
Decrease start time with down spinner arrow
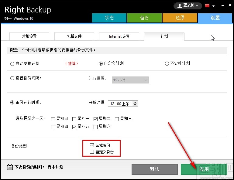(x=135, y=105)
